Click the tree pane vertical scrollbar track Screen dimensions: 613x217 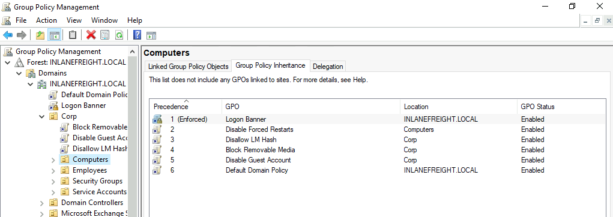coord(133,137)
